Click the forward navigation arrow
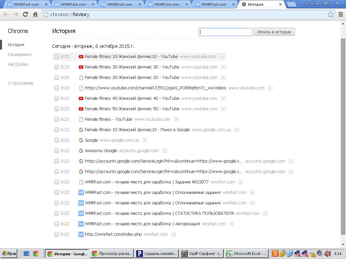Image resolution: width=346 pixels, height=259 pixels. [16, 14]
